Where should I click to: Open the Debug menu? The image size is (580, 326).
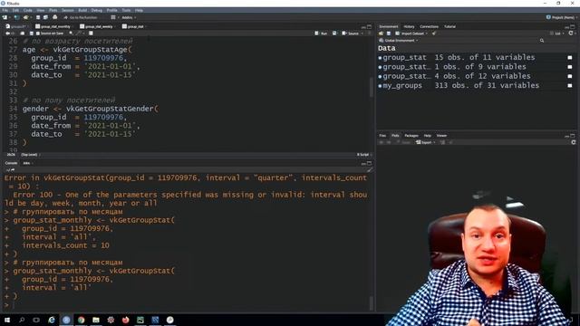(97, 10)
